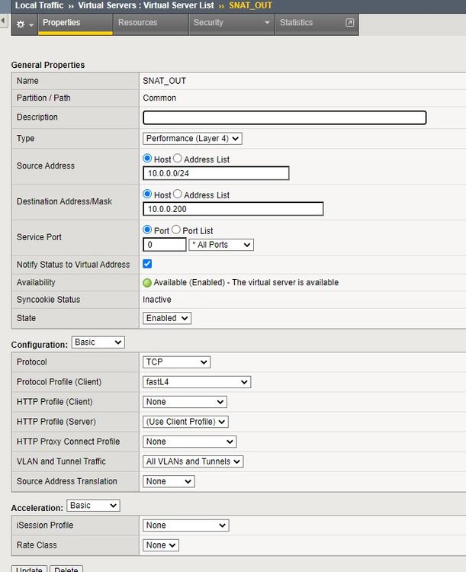The width and height of the screenshot is (466, 572).
Task: Click the Delete button
Action: 66,568
